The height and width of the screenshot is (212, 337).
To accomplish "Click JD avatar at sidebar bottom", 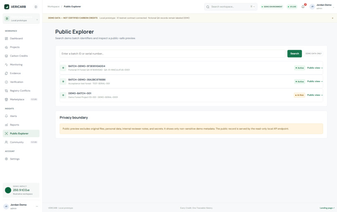I will pos(6,207).
